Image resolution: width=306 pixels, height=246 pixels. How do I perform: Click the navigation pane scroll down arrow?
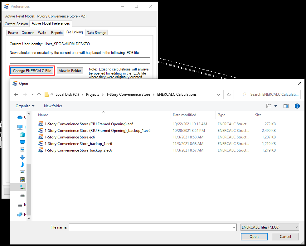tap(29, 218)
